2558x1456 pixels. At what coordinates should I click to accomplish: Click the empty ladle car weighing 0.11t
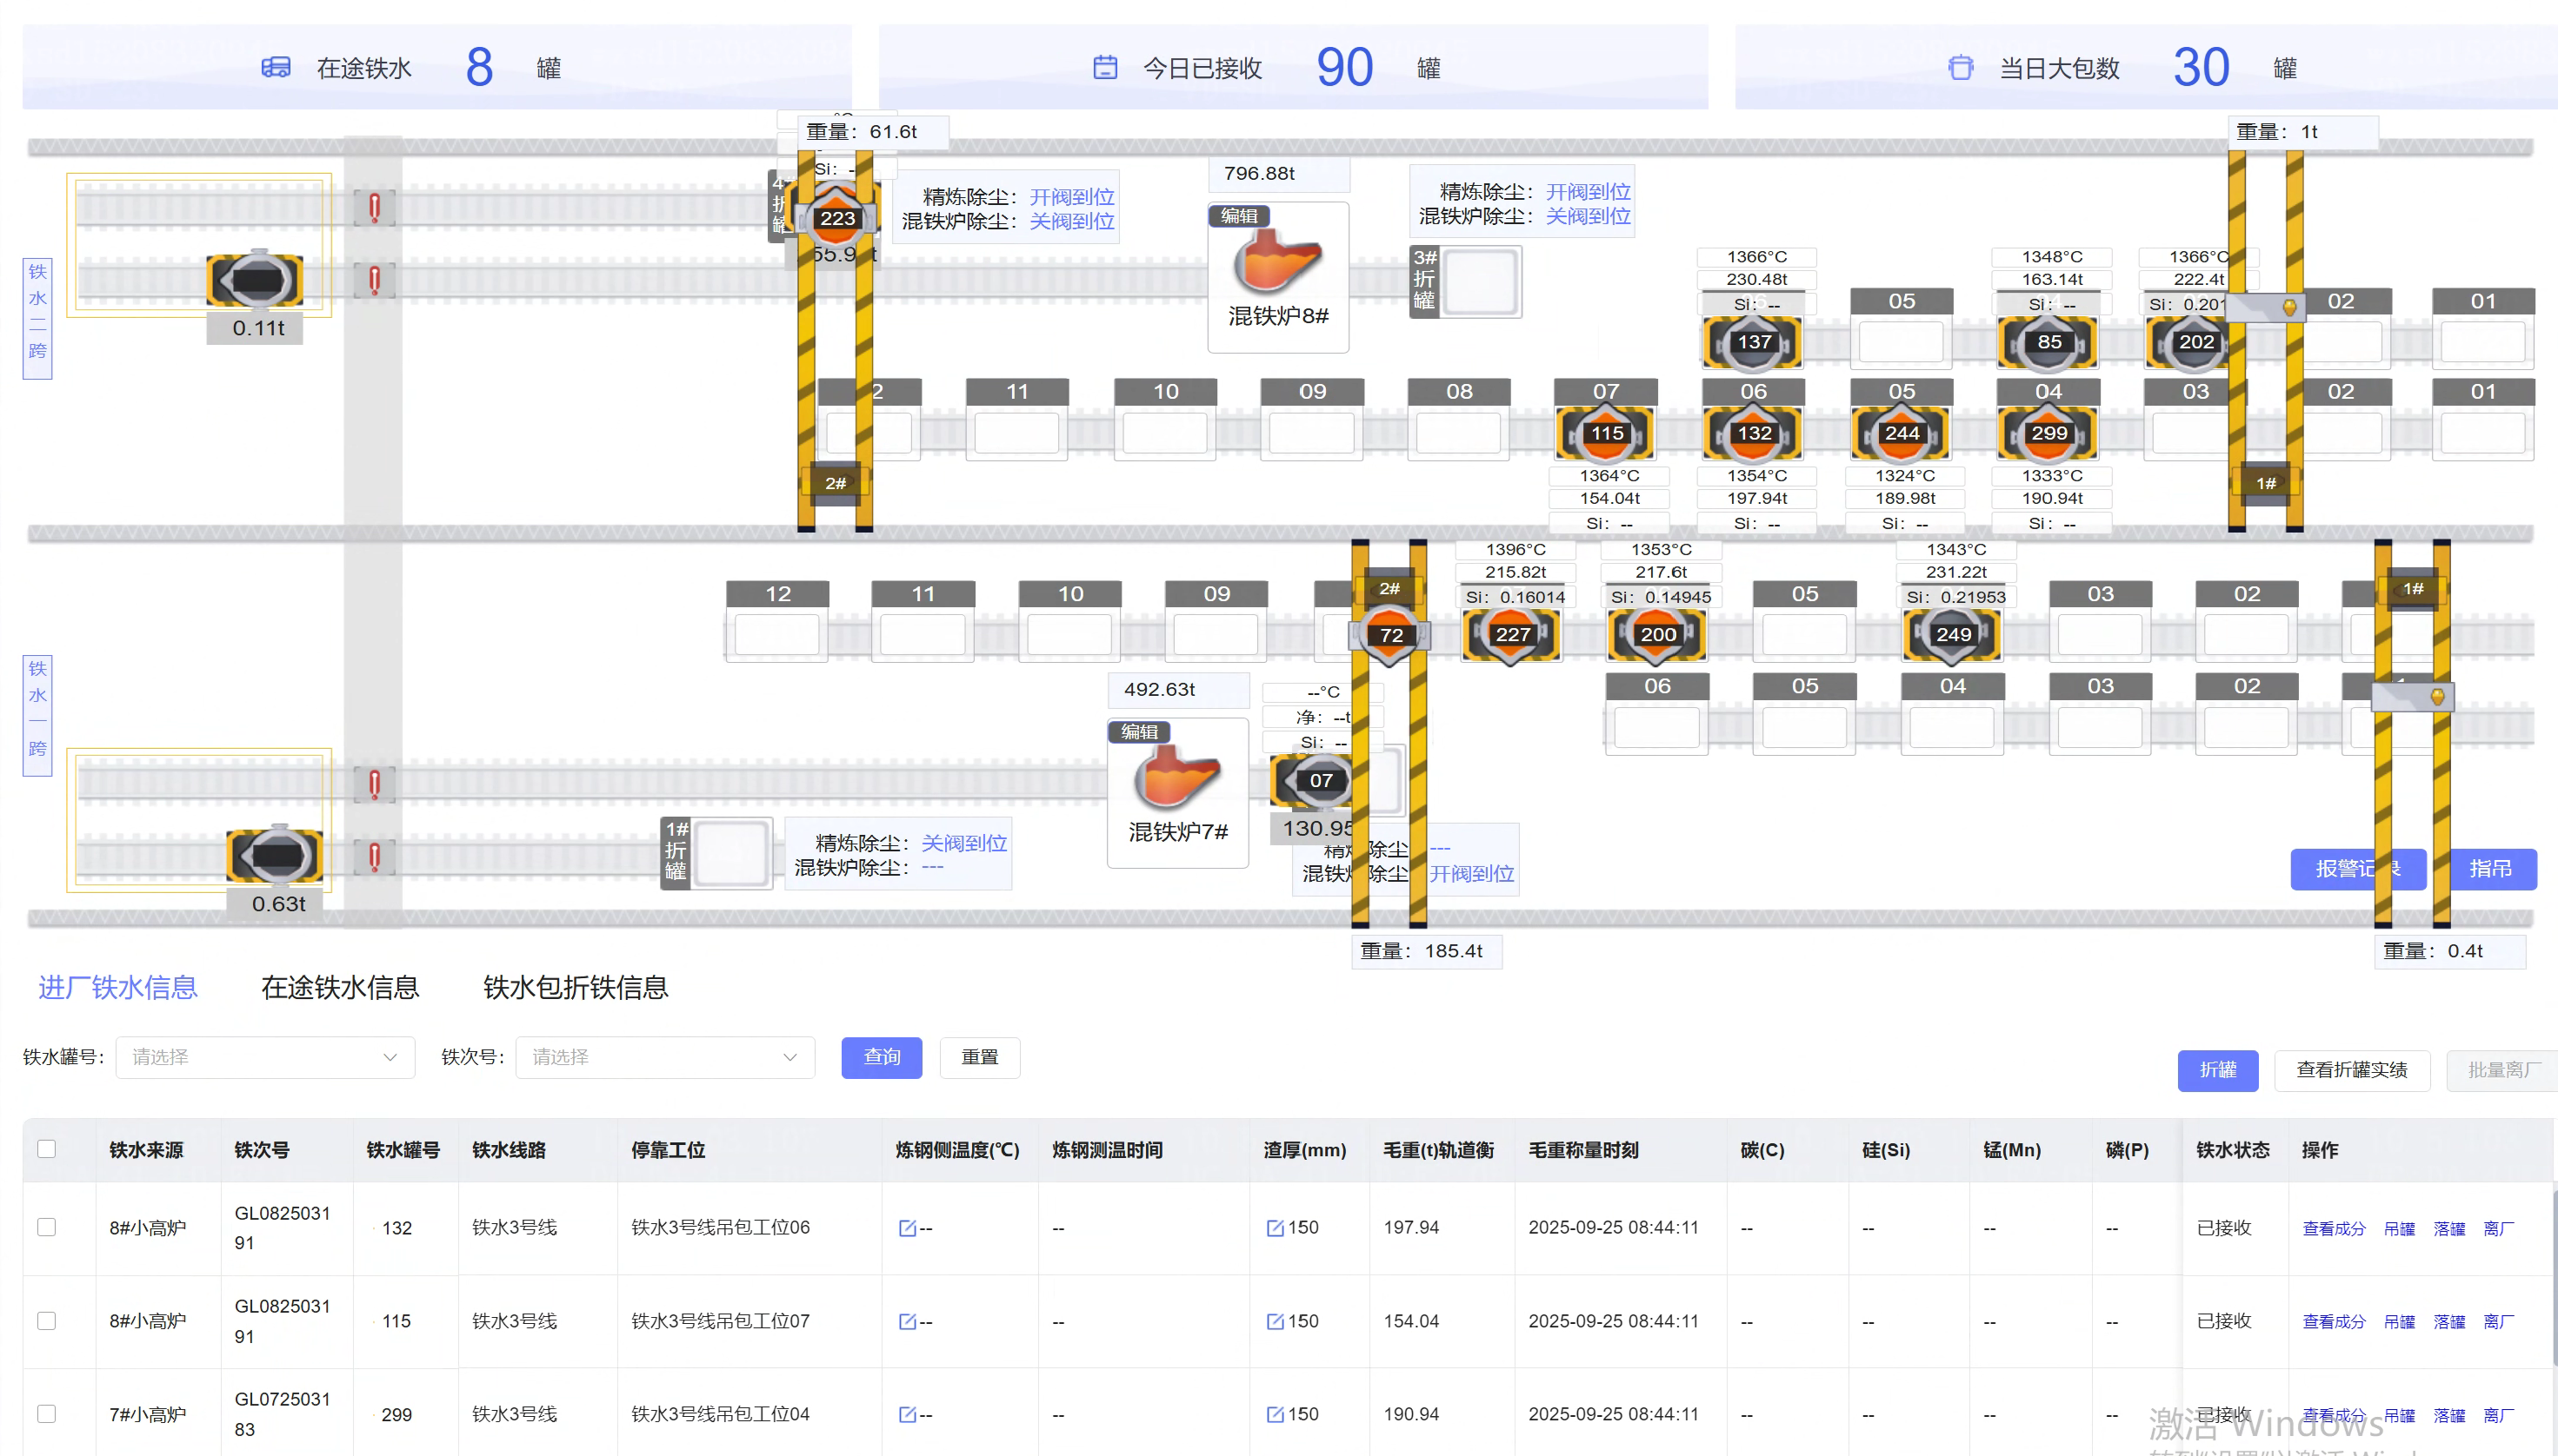(x=256, y=278)
